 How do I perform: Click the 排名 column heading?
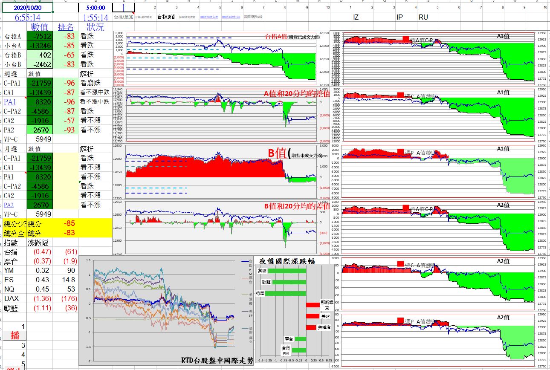[x=66, y=27]
